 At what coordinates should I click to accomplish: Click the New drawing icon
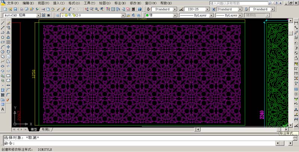(3, 9)
